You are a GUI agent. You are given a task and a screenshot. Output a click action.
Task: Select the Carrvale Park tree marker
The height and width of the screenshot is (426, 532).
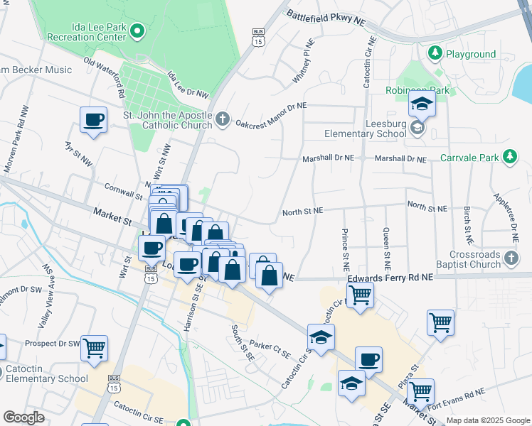coord(509,156)
